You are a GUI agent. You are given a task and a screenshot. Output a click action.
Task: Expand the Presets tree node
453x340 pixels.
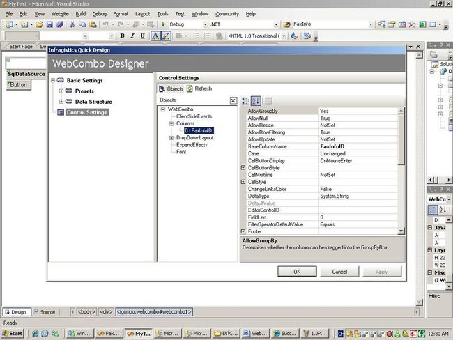click(x=61, y=91)
